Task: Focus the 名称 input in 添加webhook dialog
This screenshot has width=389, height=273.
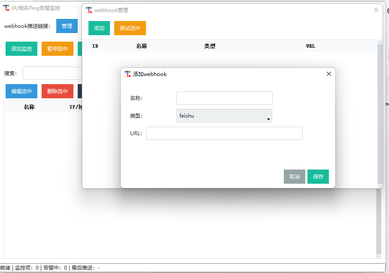Action: [224, 98]
